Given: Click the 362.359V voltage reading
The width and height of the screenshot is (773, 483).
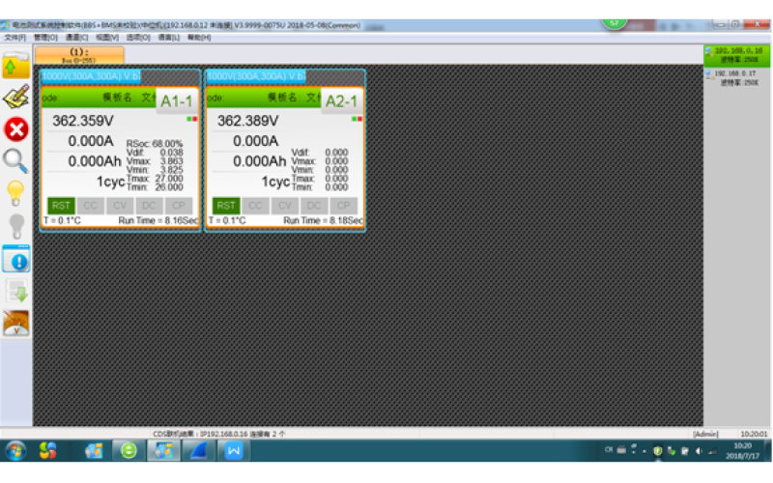Looking at the screenshot, I should point(83,121).
